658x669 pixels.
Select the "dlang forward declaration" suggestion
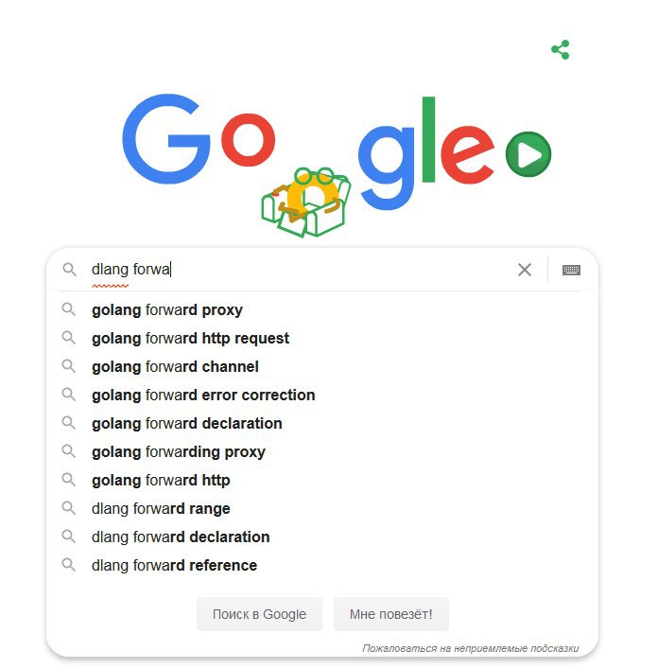click(x=181, y=537)
